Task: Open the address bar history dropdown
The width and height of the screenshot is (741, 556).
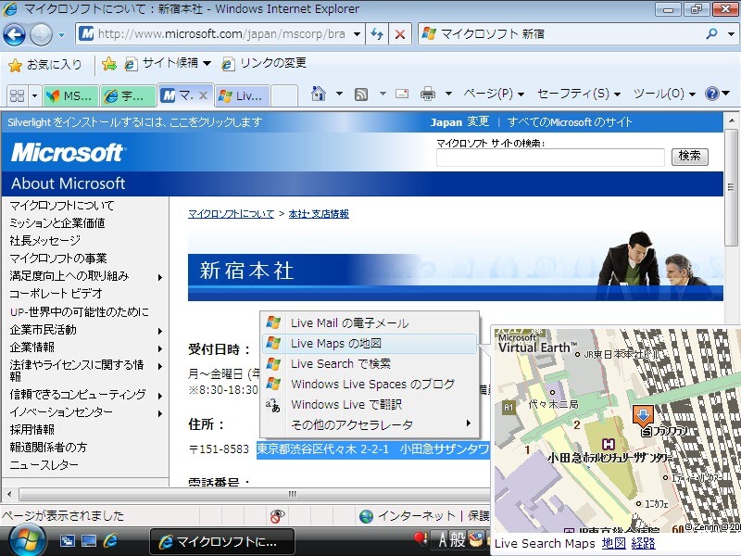Action: (358, 34)
